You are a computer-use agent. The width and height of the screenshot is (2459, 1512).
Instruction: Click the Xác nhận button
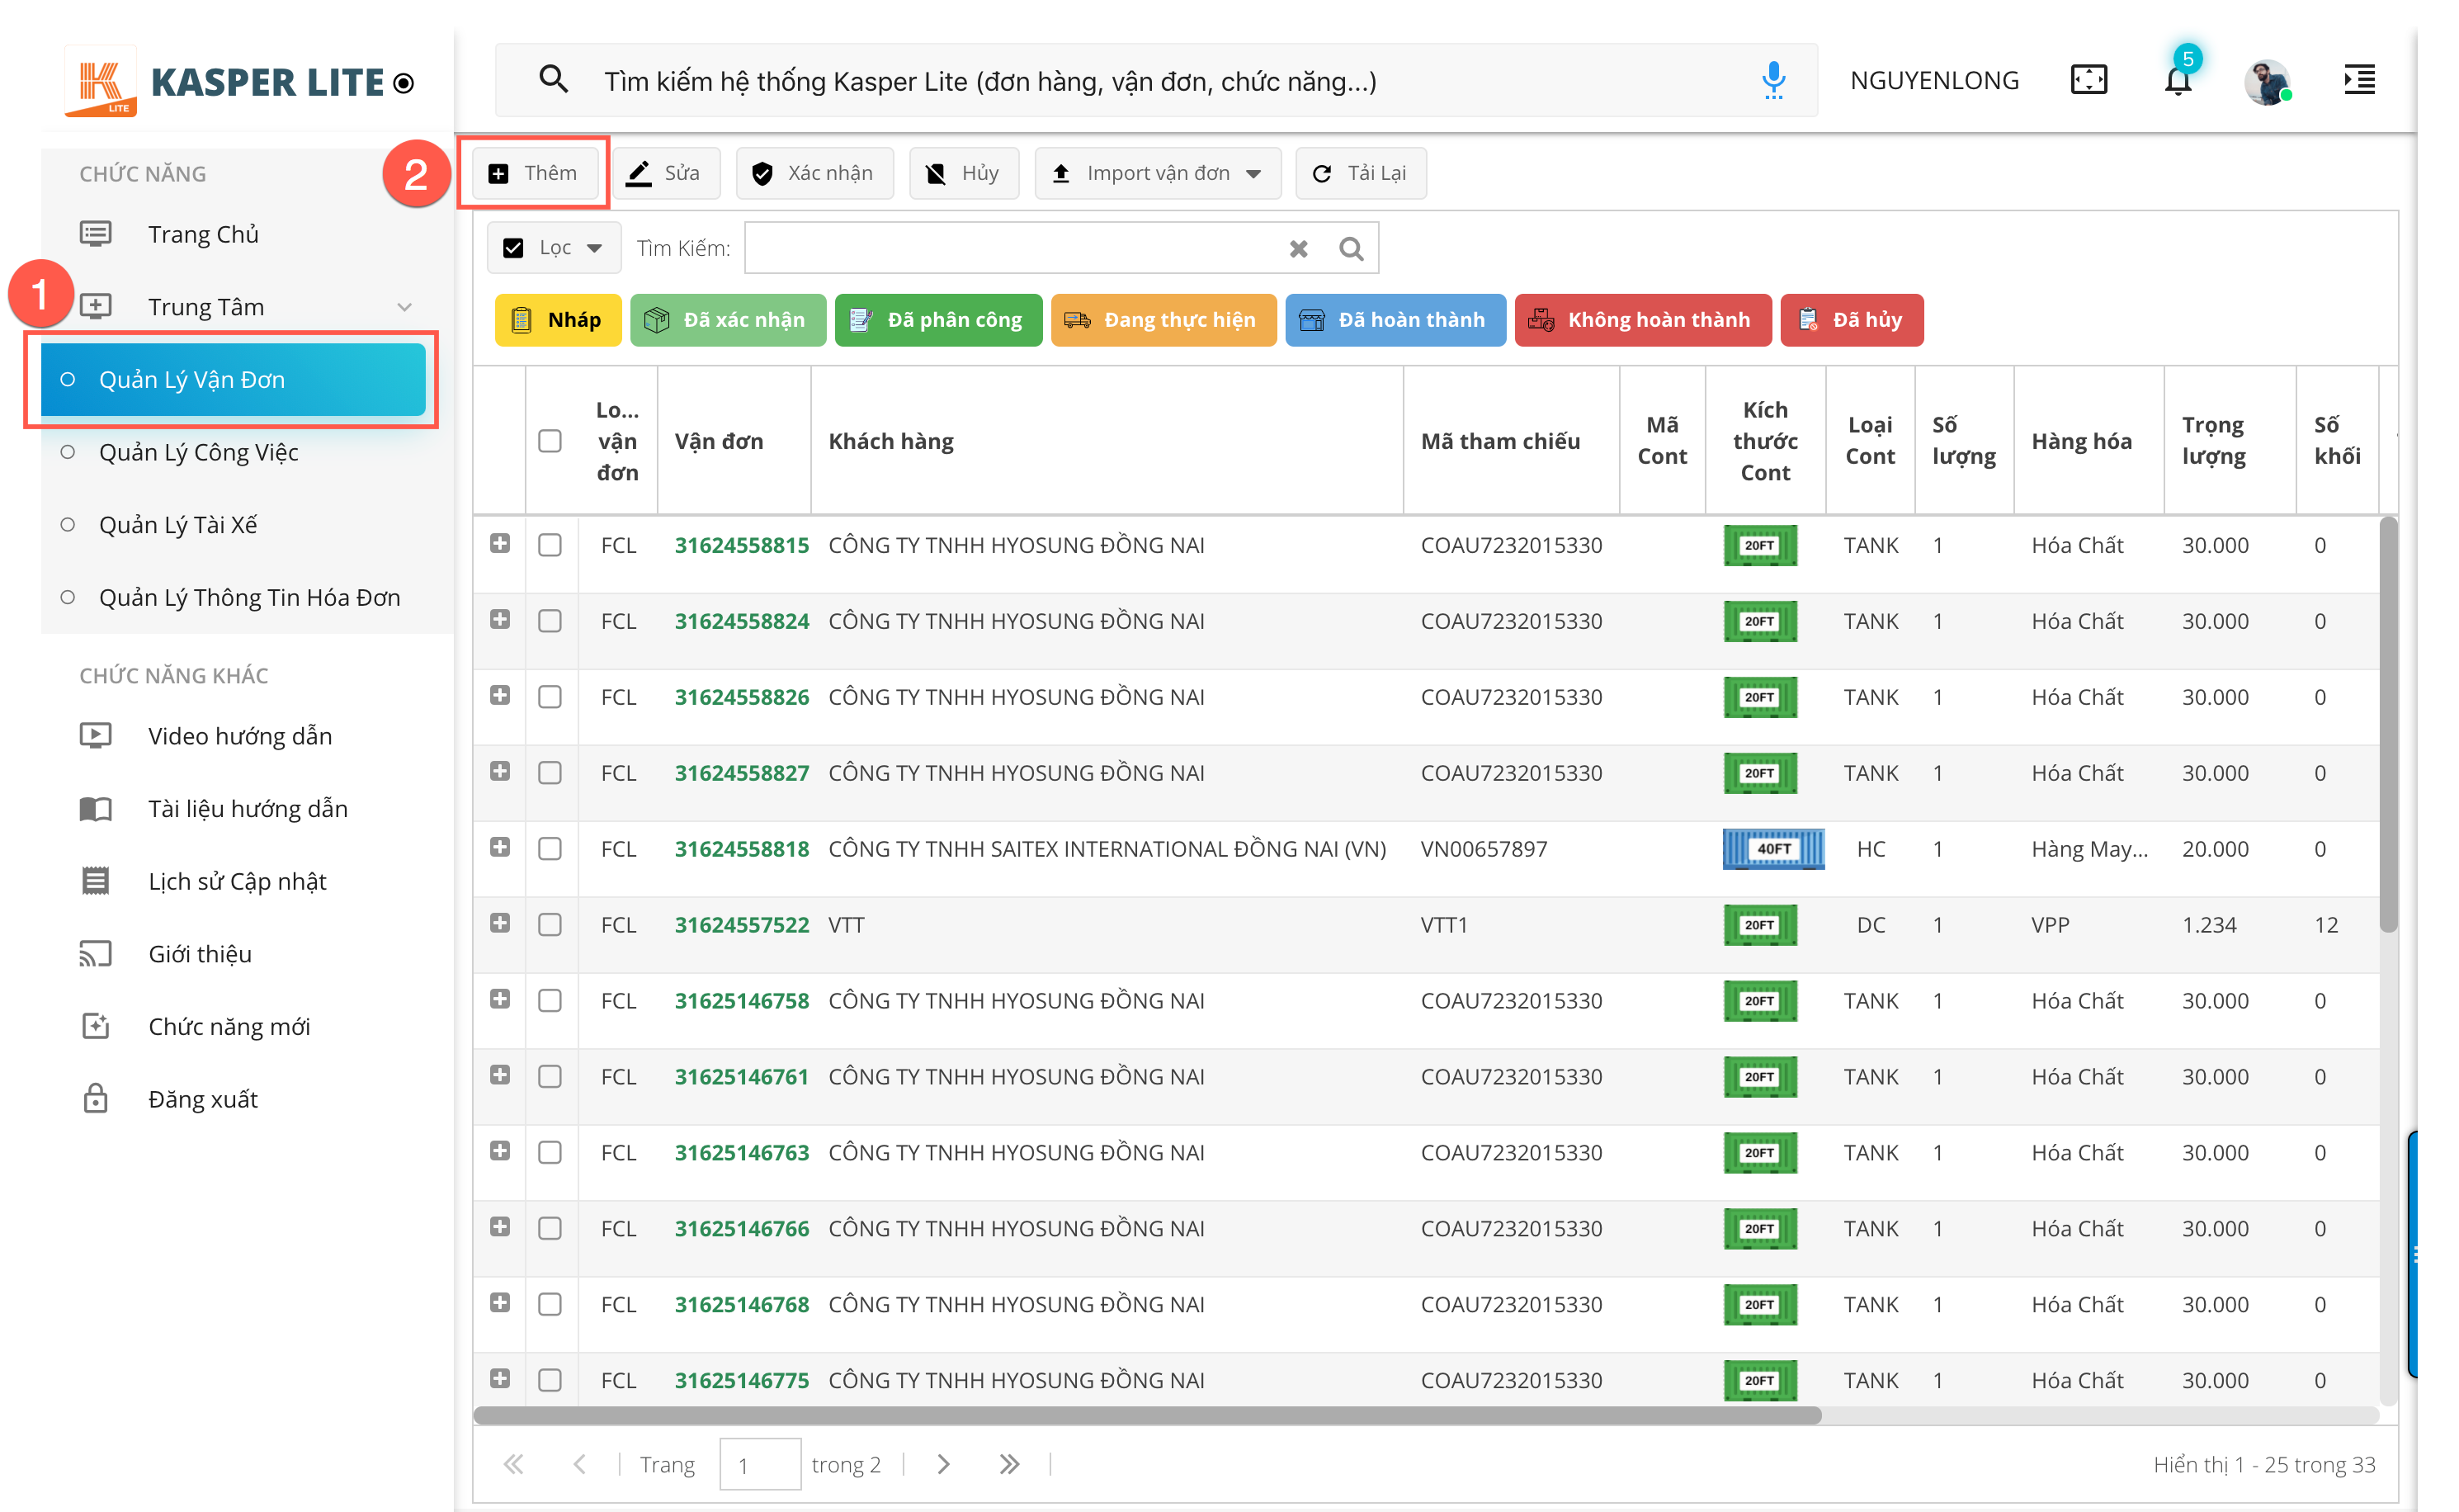[814, 174]
